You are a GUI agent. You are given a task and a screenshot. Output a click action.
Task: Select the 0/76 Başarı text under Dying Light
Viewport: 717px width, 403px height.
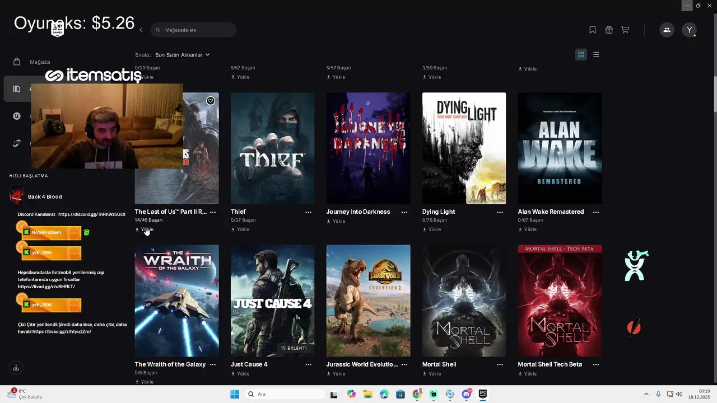pyautogui.click(x=434, y=221)
